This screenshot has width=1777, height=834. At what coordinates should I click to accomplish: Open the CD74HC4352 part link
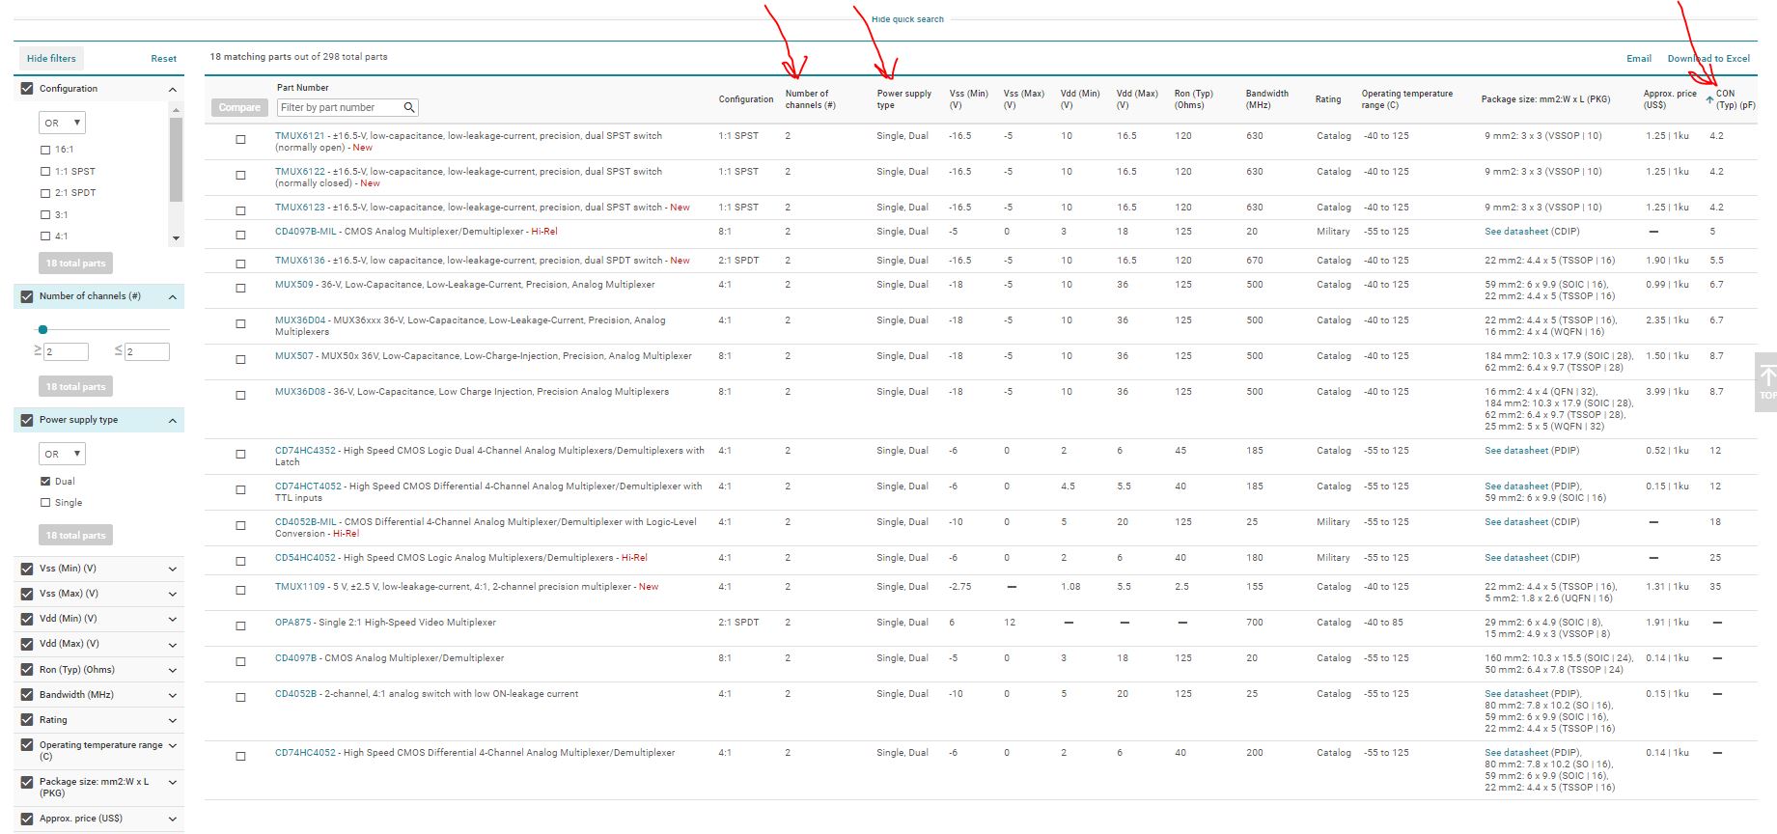tap(305, 451)
